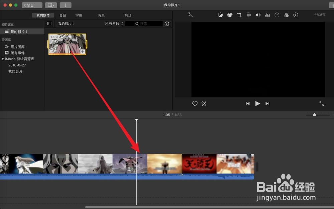
Task: Switch to the 转场 tab
Action: 128,15
